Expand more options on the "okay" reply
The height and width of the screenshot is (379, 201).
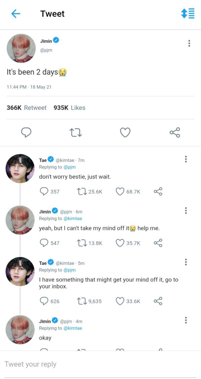(x=186, y=320)
